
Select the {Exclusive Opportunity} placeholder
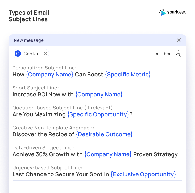(143, 174)
